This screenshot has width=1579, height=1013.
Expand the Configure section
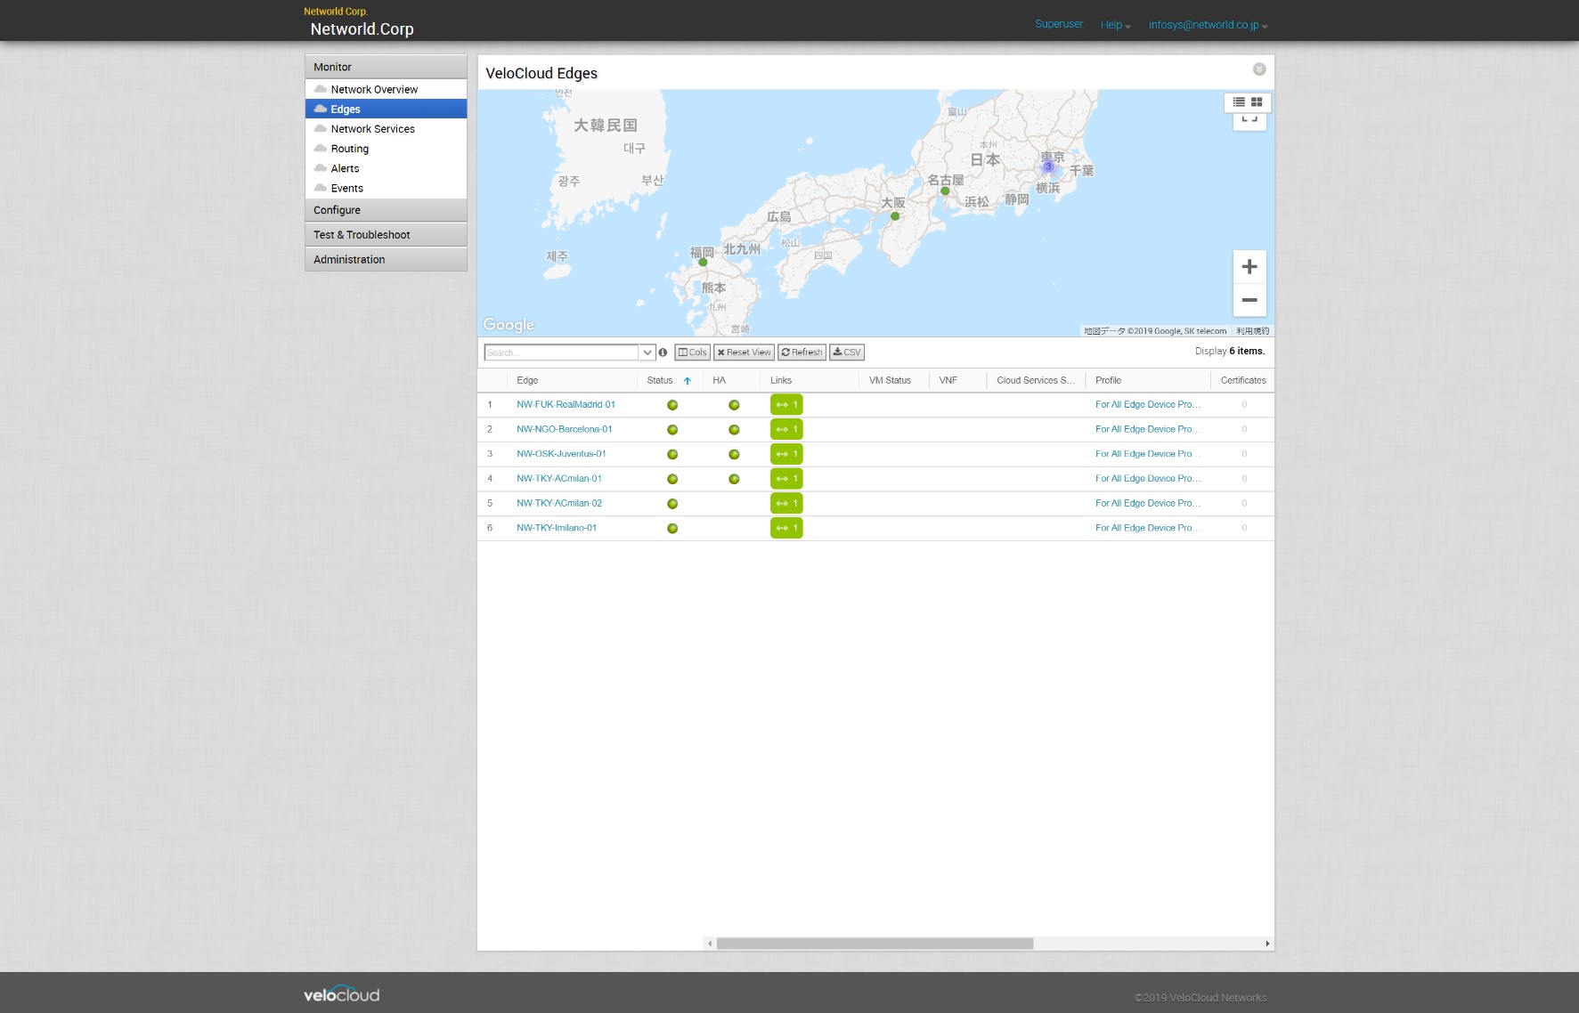(x=386, y=210)
